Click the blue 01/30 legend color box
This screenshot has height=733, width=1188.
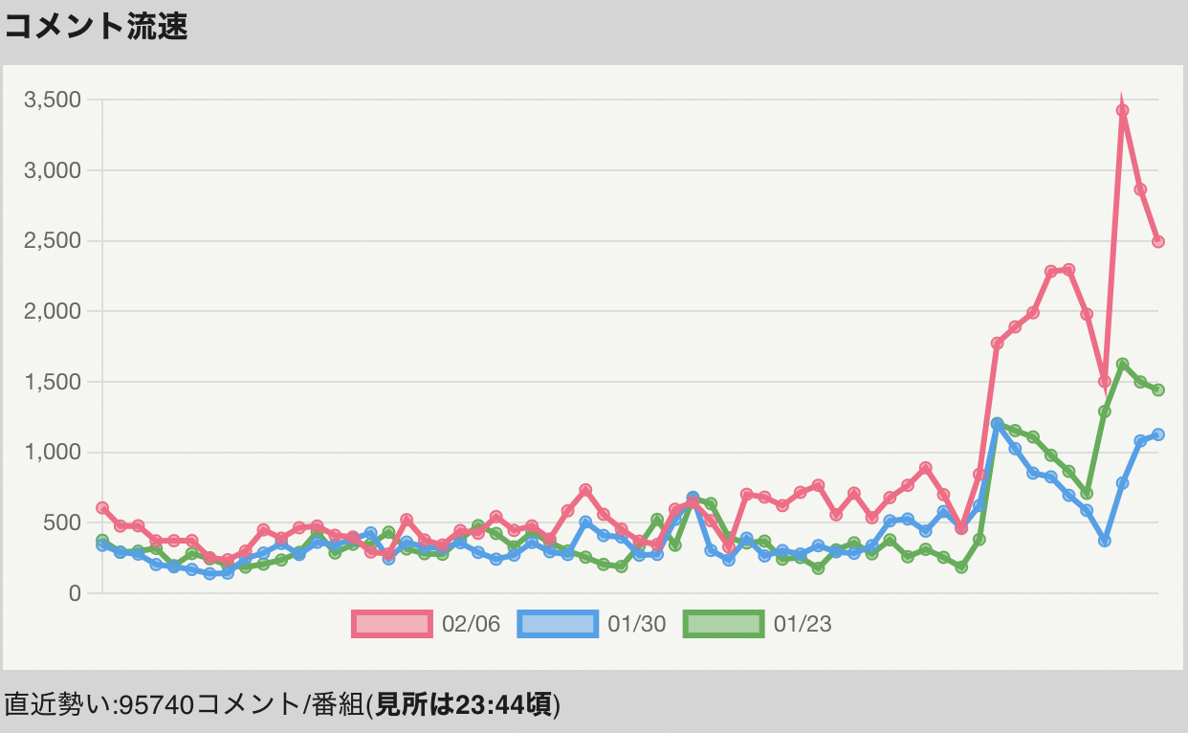point(558,624)
